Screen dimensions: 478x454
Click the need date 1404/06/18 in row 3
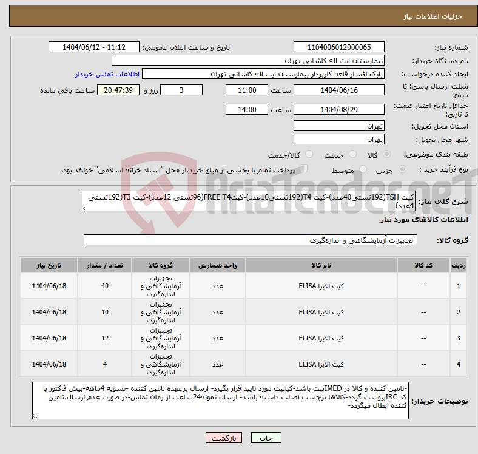49,338
